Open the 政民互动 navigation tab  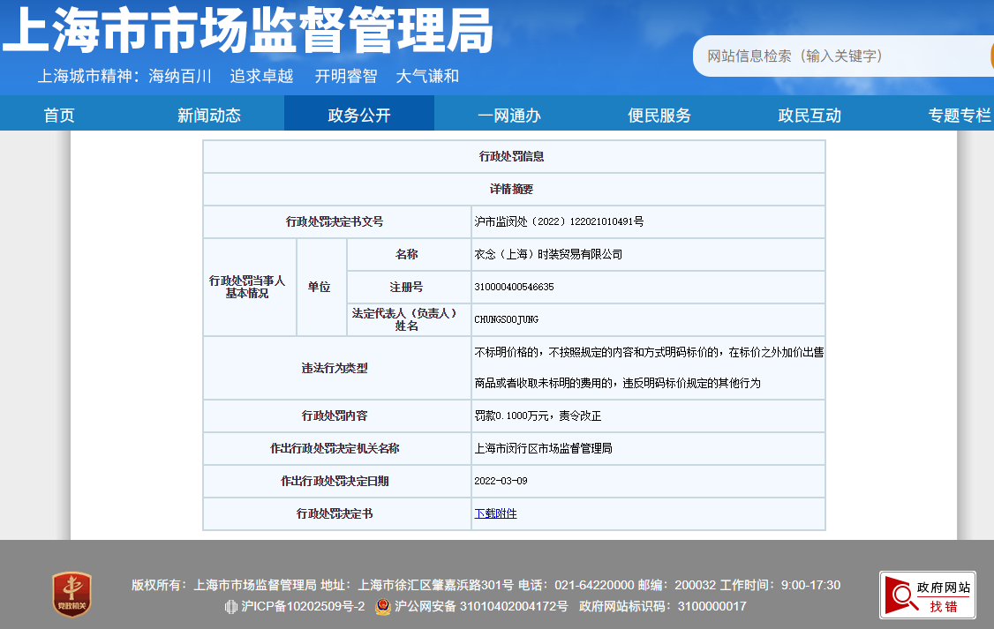(810, 116)
